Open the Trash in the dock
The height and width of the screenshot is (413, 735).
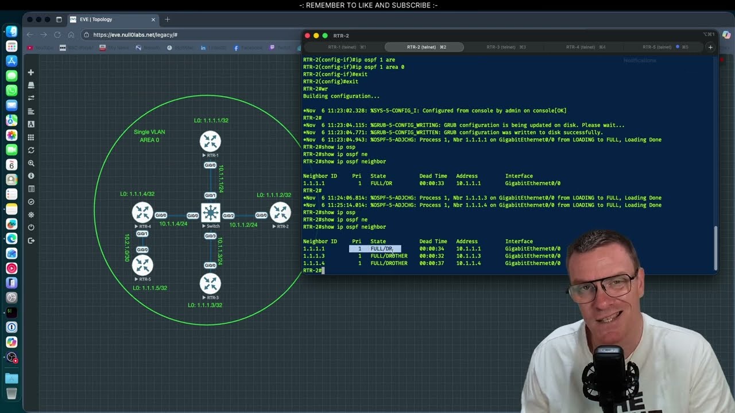coord(11,393)
